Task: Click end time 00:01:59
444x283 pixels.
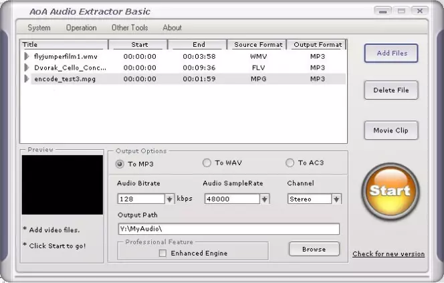Action: [199, 79]
